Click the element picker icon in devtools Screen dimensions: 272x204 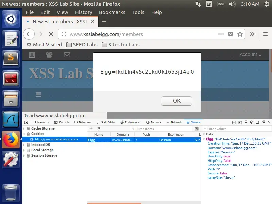point(26,122)
